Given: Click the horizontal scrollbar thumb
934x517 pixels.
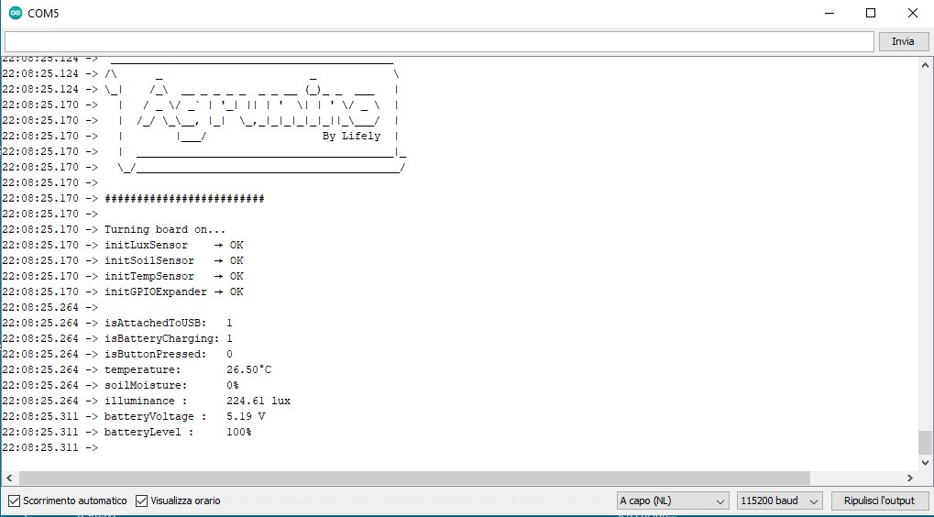Looking at the screenshot, I should [412, 478].
